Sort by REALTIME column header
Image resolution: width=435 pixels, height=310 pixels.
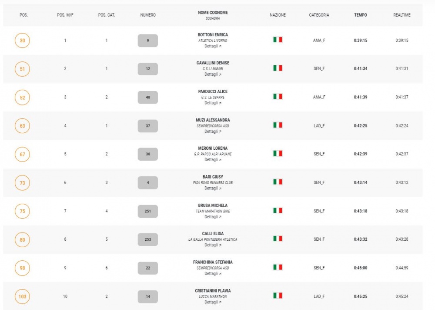tap(402, 15)
